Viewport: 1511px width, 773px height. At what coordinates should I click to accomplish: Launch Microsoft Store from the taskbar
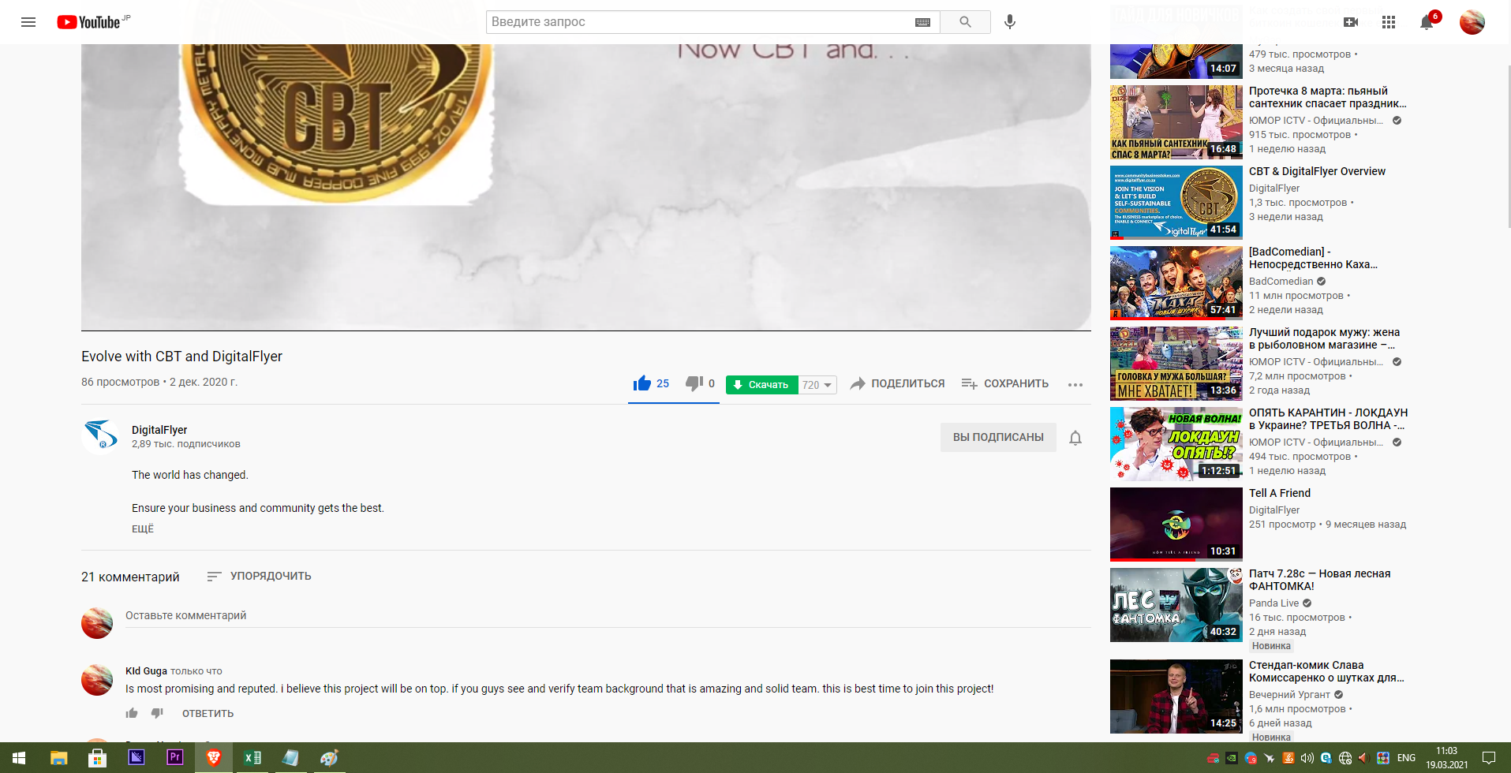pyautogui.click(x=97, y=758)
